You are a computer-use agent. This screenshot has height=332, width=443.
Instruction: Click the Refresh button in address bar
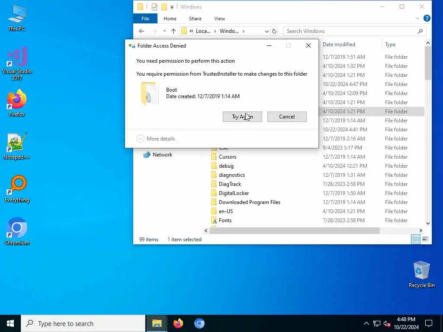pos(274,31)
